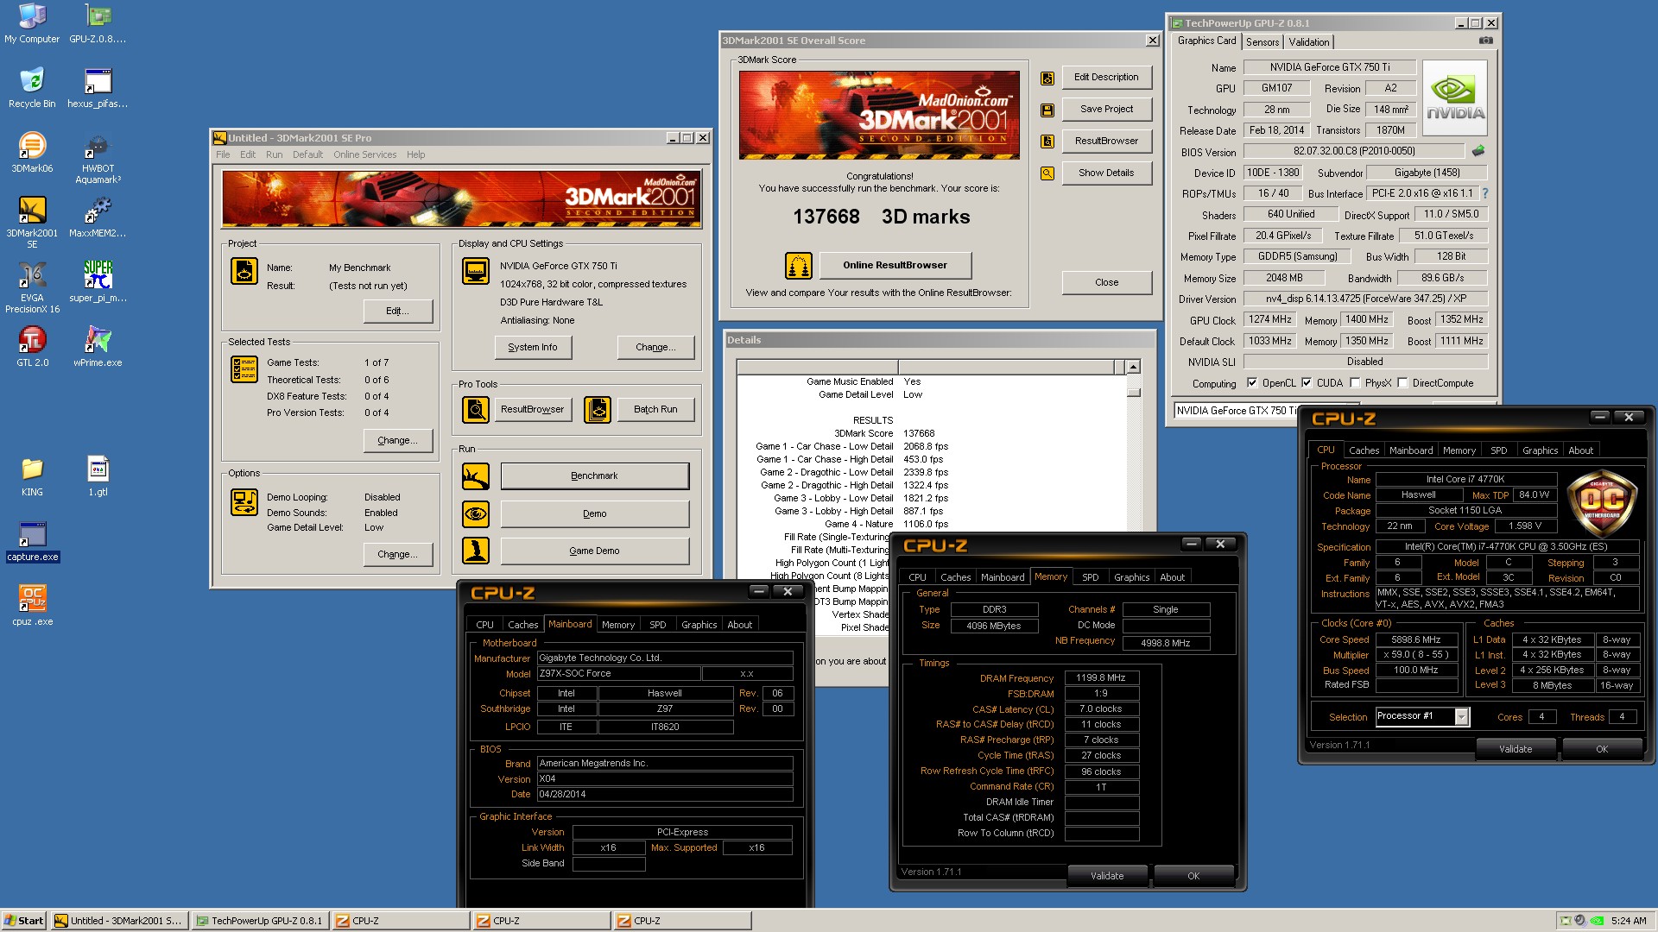1658x932 pixels.
Task: Click the Edit Description icon in score window
Action: pyautogui.click(x=1047, y=79)
